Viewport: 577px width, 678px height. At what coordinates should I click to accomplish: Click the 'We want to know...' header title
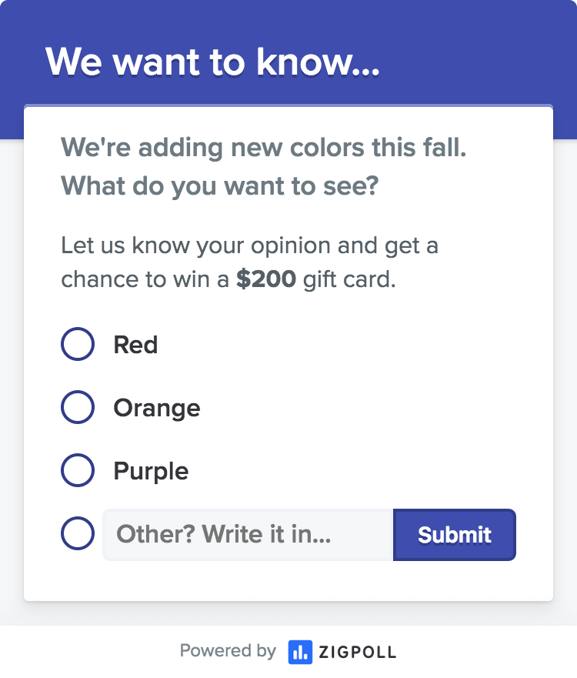212,62
